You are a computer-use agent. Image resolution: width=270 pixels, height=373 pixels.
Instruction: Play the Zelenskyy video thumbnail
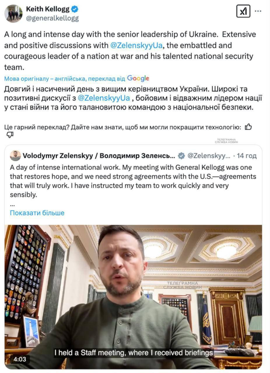pos(133,297)
